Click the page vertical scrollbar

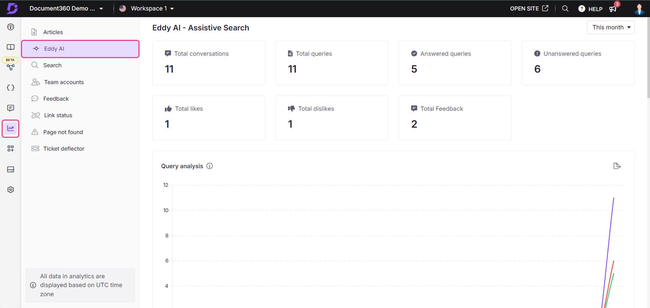tap(648, 57)
